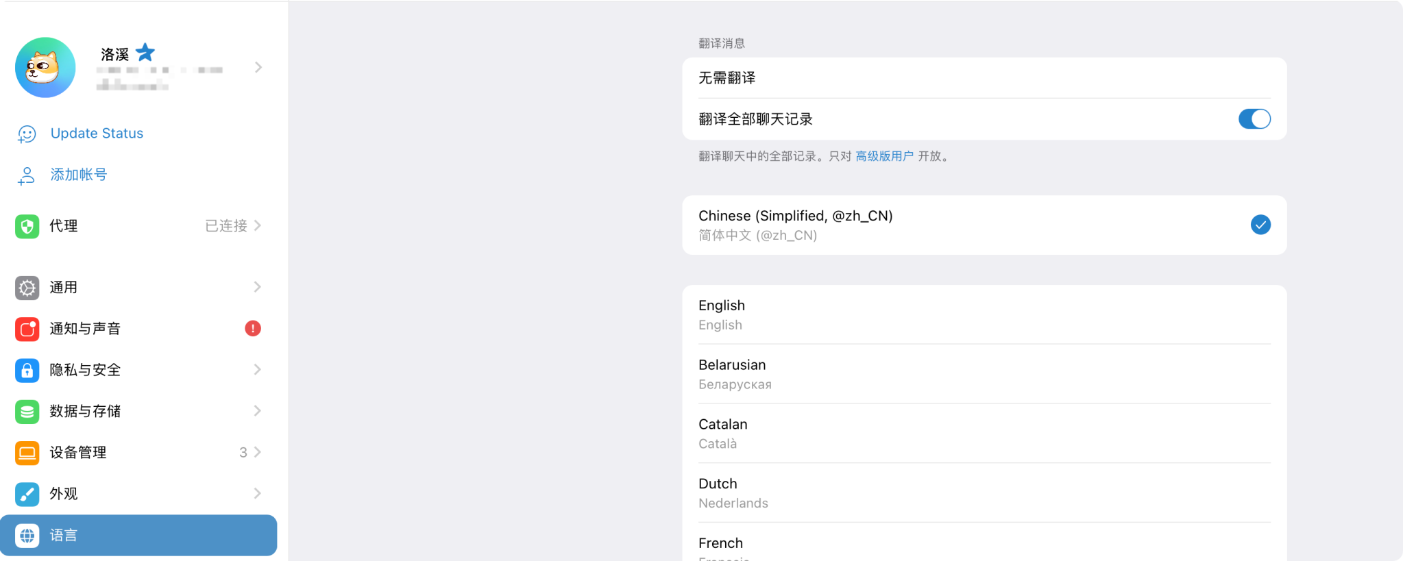
Task: Select the Belarusian language row
Action: (x=984, y=374)
